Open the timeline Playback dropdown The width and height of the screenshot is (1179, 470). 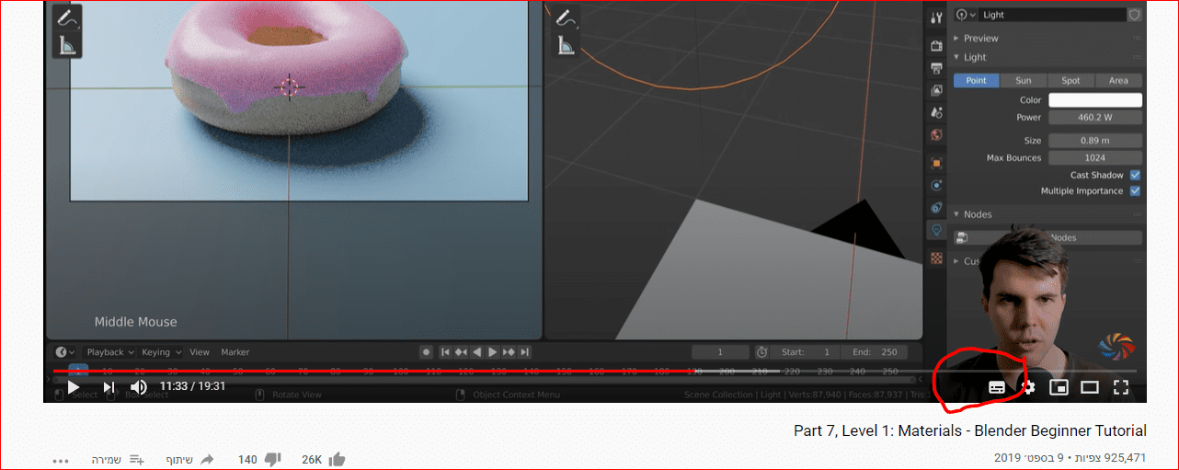pyautogui.click(x=109, y=352)
